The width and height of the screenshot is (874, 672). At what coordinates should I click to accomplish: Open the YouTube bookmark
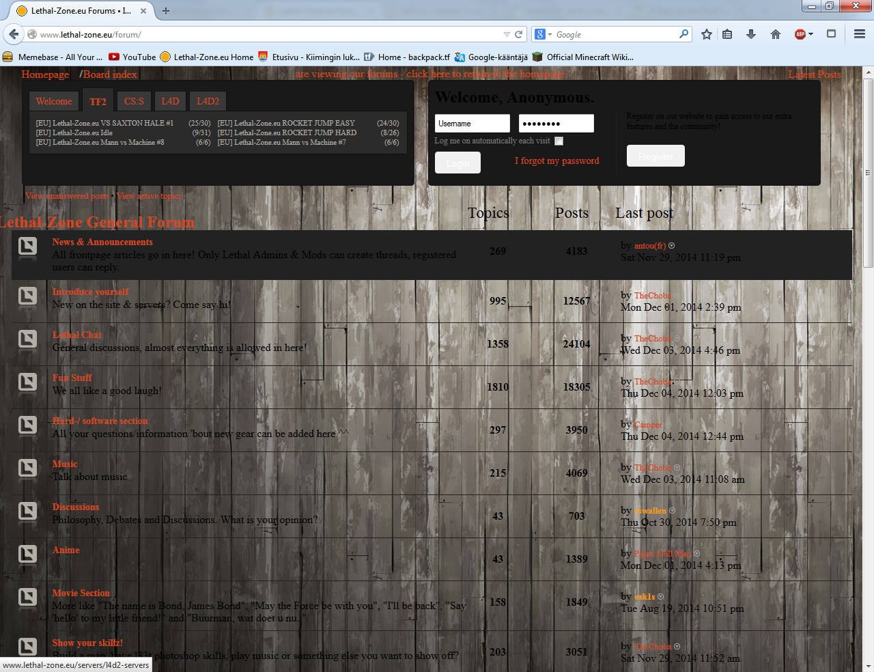pyautogui.click(x=132, y=57)
